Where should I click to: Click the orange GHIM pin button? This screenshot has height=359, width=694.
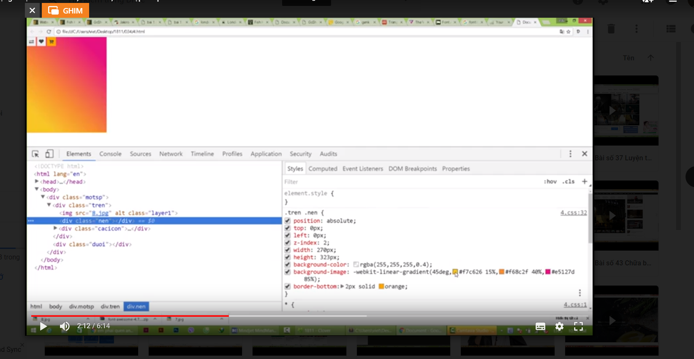(x=65, y=11)
